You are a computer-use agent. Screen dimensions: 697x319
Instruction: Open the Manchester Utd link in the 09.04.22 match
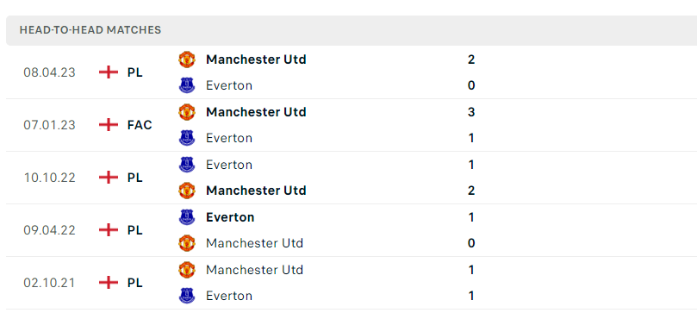[x=255, y=243]
